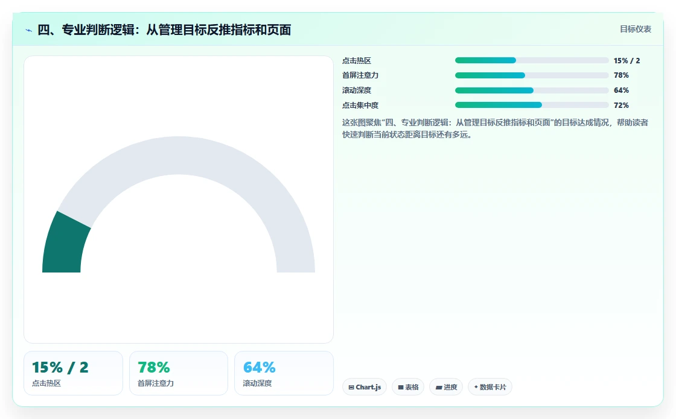Click the 首屏注意力 progress bar
Screen dimensions: 676x419
click(532, 75)
